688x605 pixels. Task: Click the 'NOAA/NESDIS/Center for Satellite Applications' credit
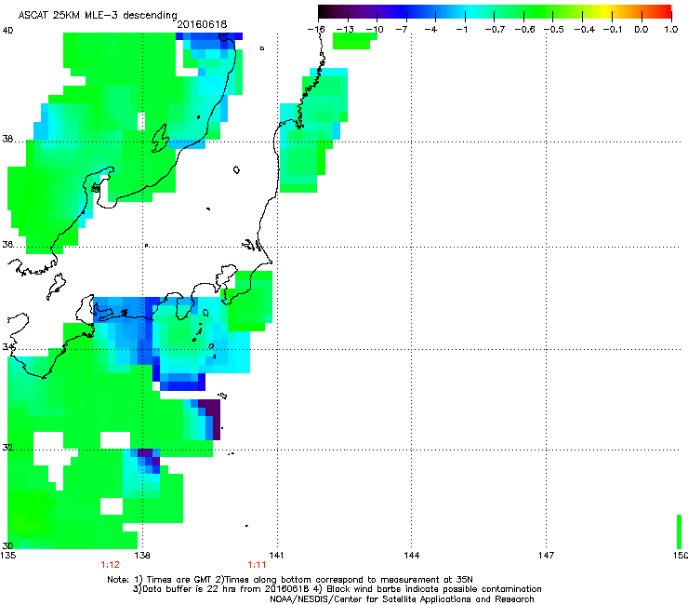click(x=402, y=599)
